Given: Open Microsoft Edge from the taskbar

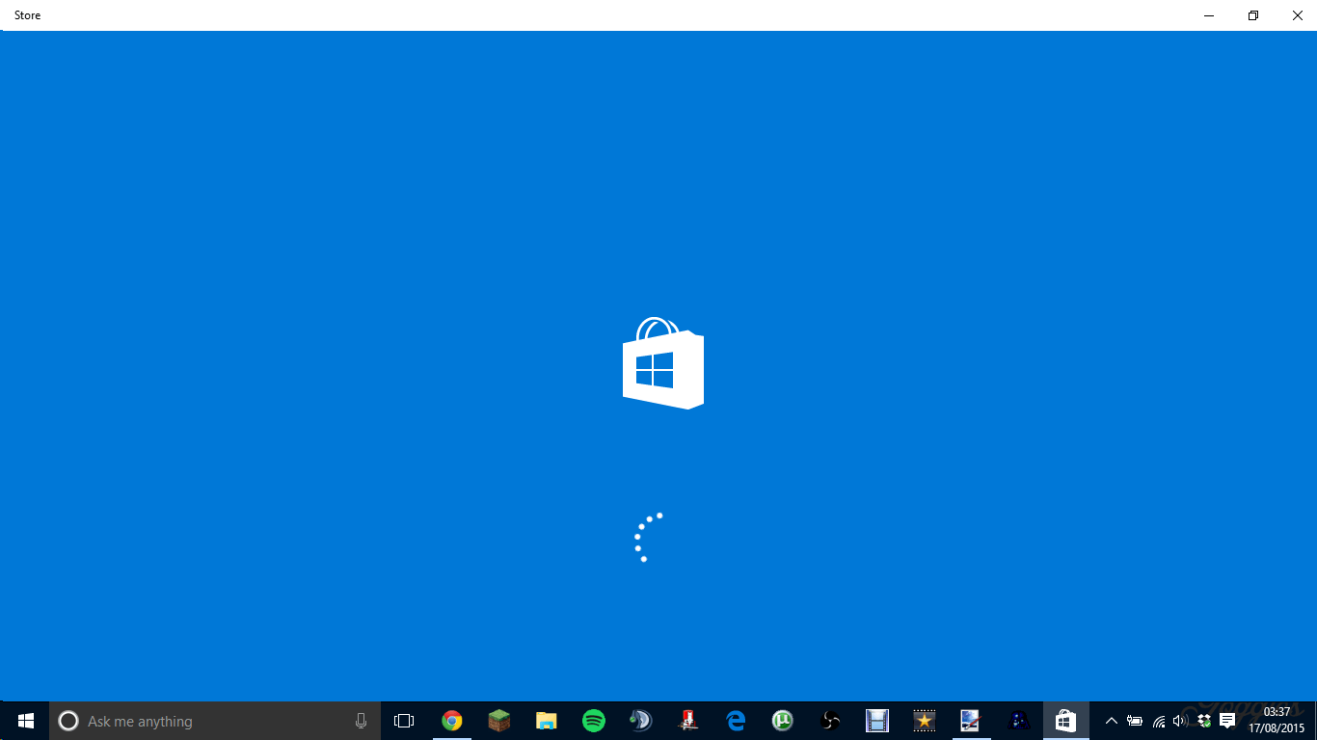Looking at the screenshot, I should [x=736, y=721].
